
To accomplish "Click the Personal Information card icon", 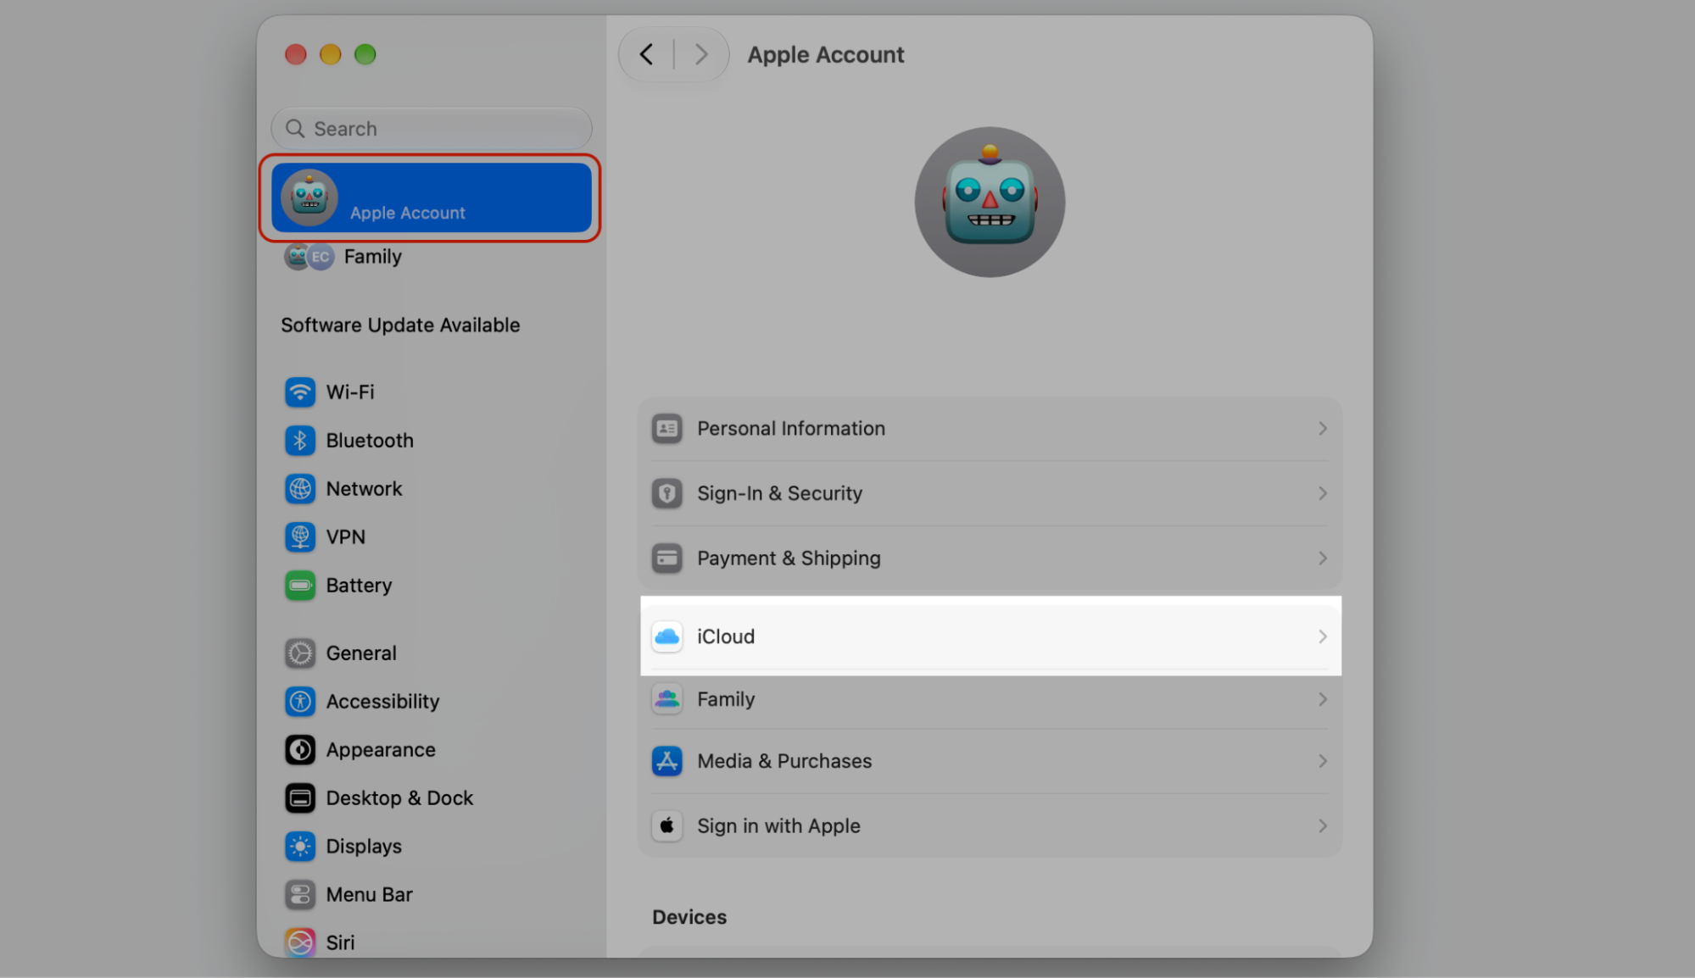I will coord(667,429).
